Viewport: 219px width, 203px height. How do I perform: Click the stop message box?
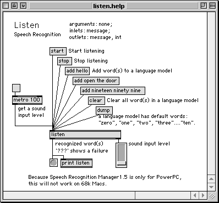click(x=64, y=61)
